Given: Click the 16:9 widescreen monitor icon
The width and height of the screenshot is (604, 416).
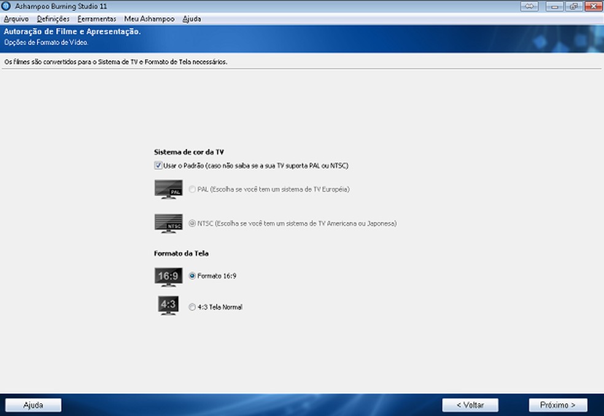Looking at the screenshot, I should click(x=169, y=277).
